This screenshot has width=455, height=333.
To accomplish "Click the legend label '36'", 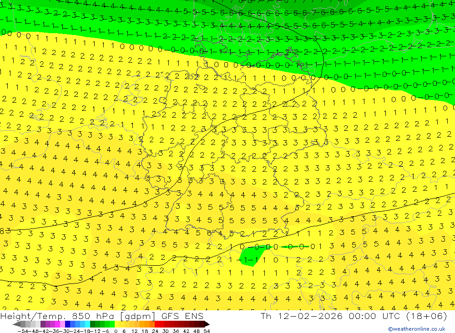I will pos(176,331).
